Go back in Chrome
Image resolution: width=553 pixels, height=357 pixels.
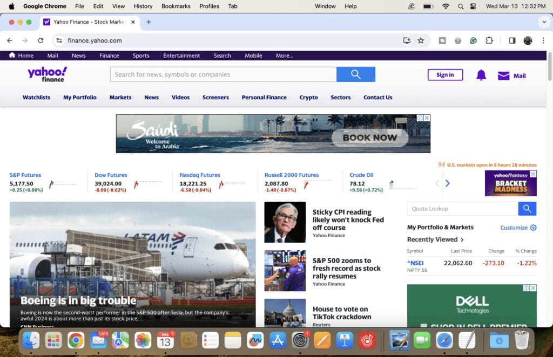10,40
